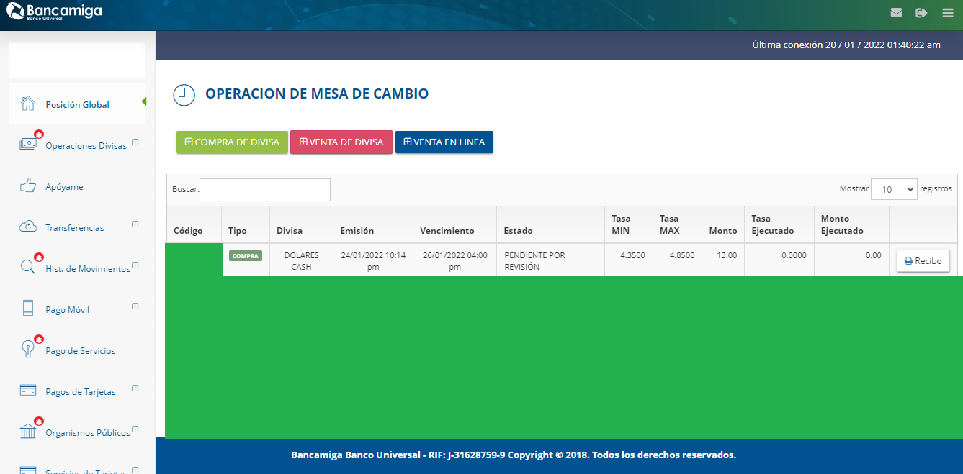The image size is (963, 474).
Task: Click the magnifier Hist. de Movimientos icon
Action: pos(28,268)
